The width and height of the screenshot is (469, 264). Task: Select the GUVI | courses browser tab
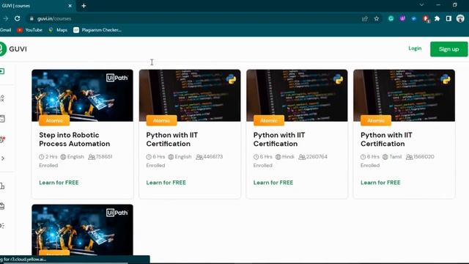[x=37, y=6]
